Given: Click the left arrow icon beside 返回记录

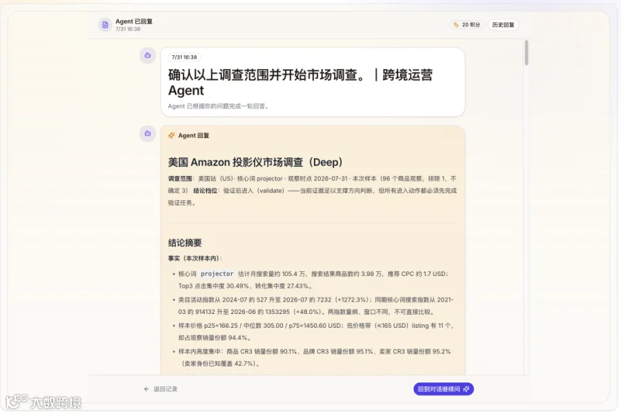Looking at the screenshot, I should (x=146, y=389).
